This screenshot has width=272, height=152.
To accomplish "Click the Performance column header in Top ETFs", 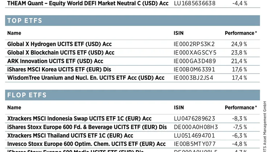I will click(x=240, y=33).
